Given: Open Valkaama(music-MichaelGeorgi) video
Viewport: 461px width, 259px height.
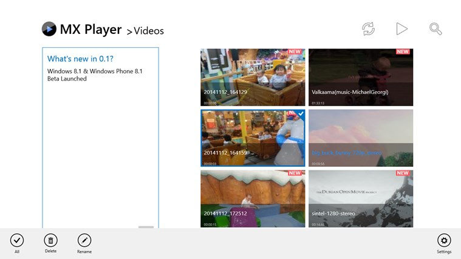Looking at the screenshot, I should (x=361, y=77).
